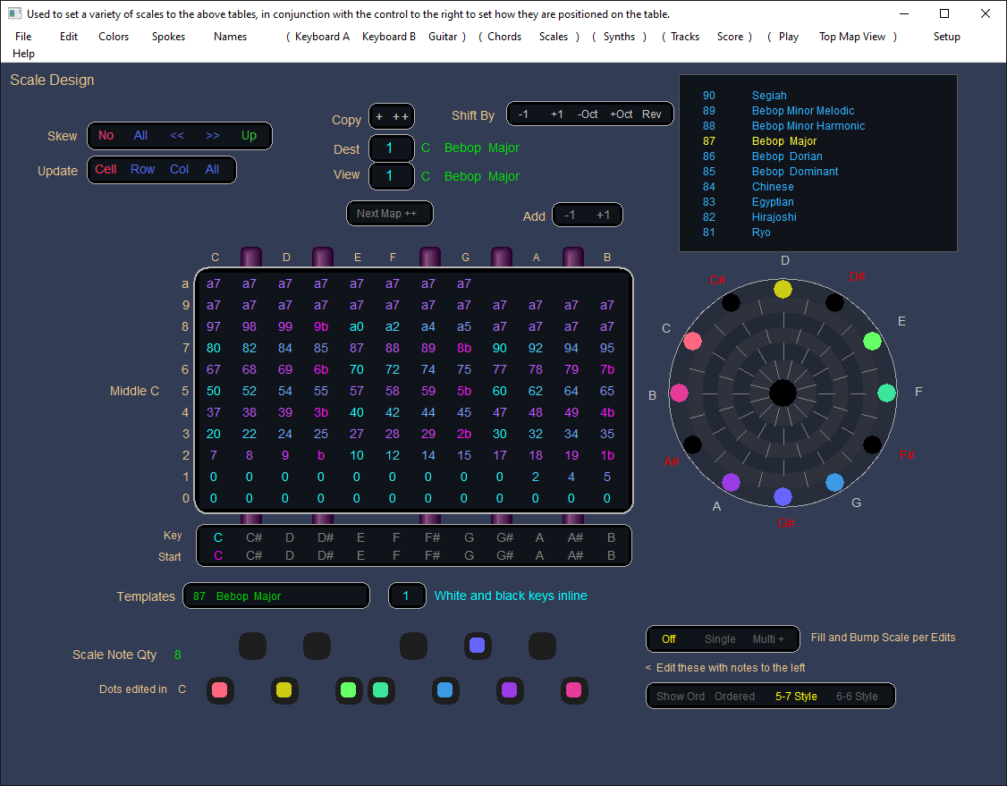
Task: Set Update mode to Row
Action: point(142,170)
